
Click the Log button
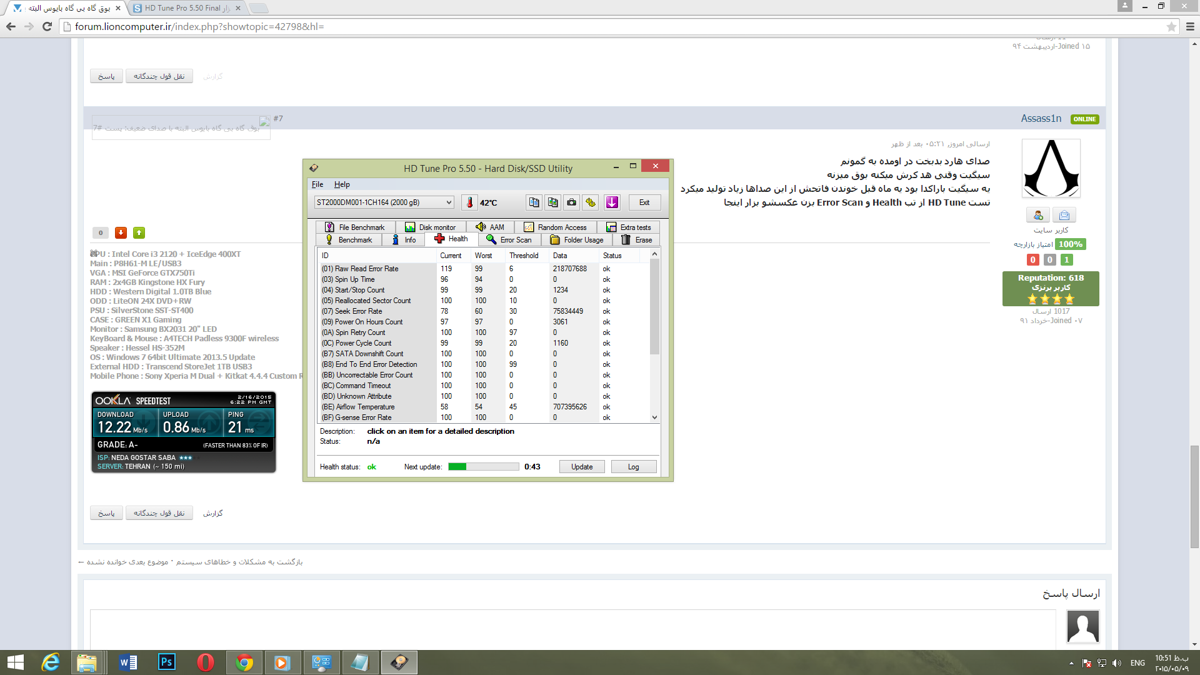(x=633, y=466)
